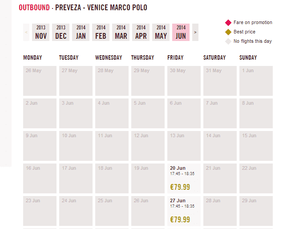Click the gold Best price diamond
This screenshot has width=283, height=229.
click(228, 32)
